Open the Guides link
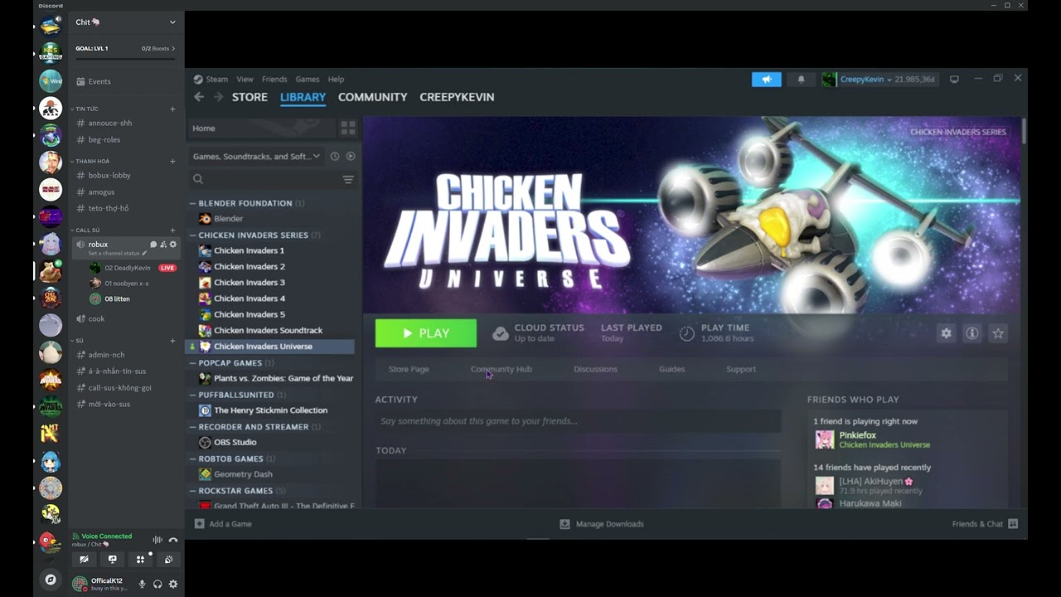Screen dimensions: 1061x597 (671, 369)
